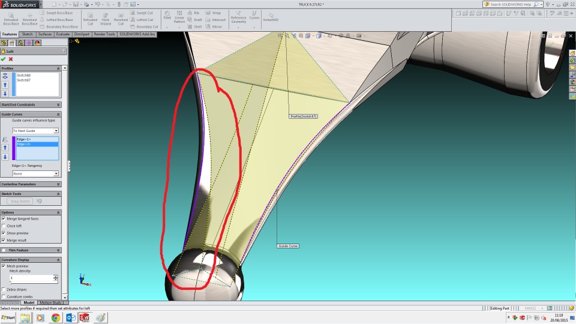
Task: Click the Fillet tool
Action: [167, 16]
